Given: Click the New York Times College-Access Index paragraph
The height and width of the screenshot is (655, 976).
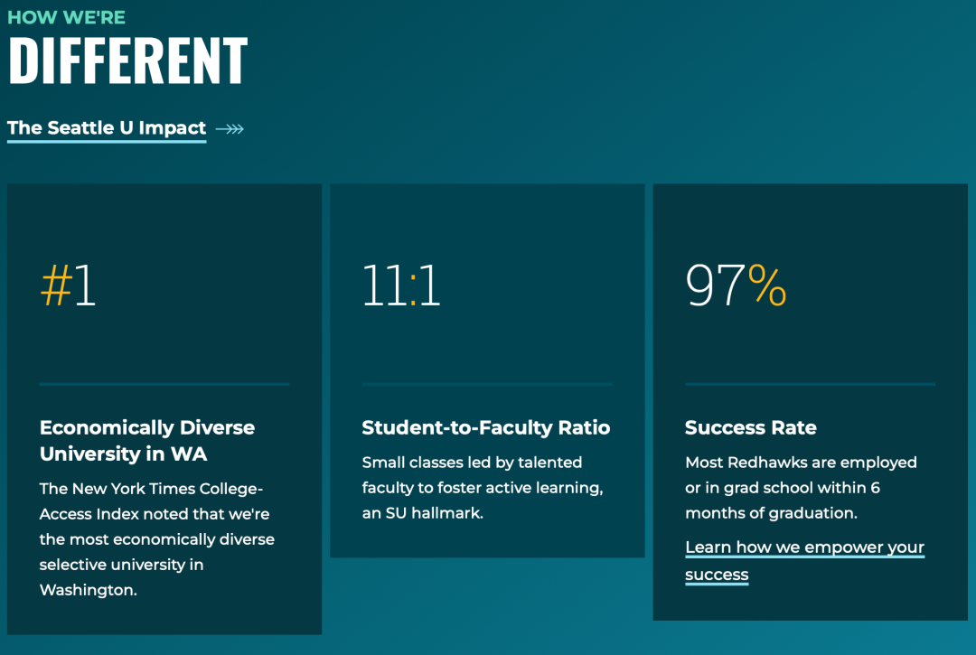Looking at the screenshot, I should [157, 539].
